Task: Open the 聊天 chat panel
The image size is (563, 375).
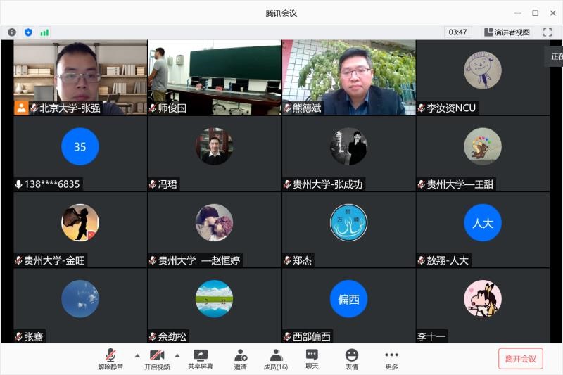Action: 312,360
